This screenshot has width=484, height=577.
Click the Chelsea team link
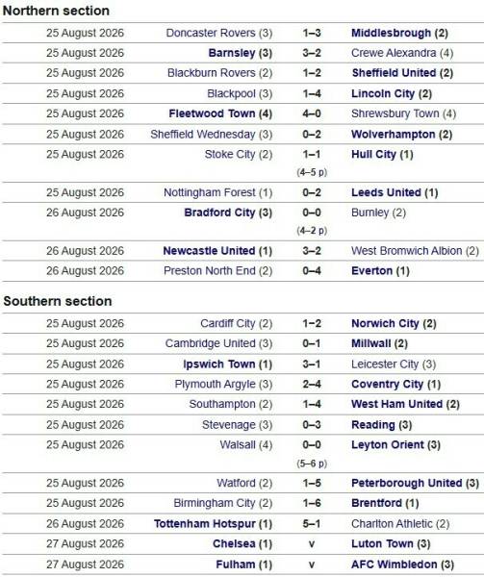pyautogui.click(x=234, y=544)
